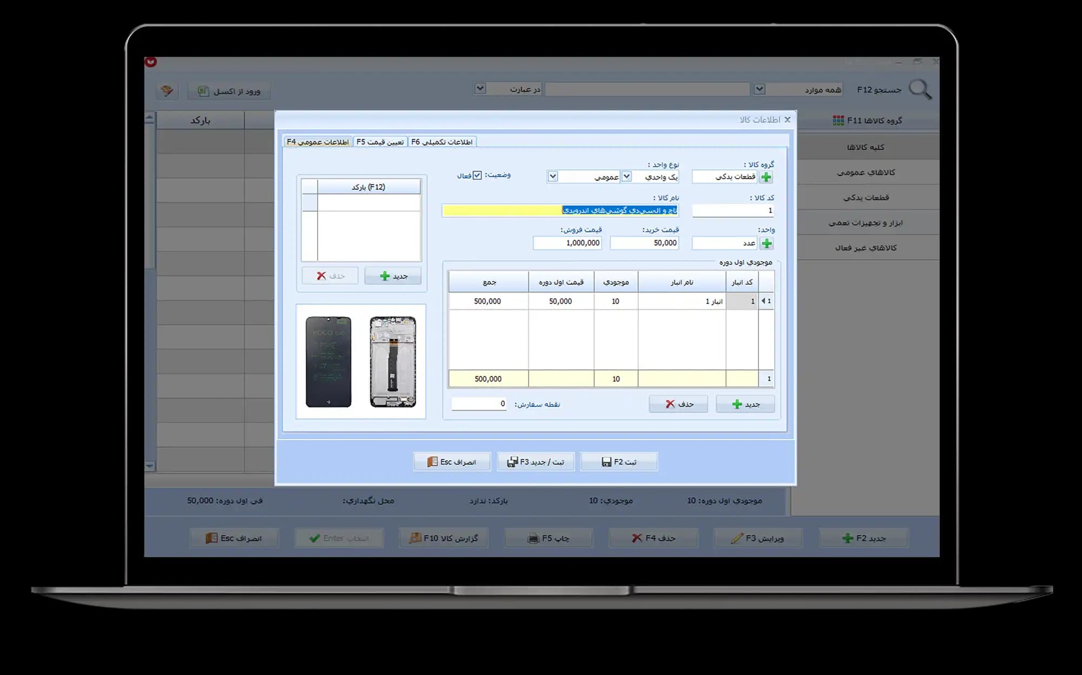Click green plus next to گروه کالا field
Viewport: 1082px width, 675px height.
click(x=766, y=177)
